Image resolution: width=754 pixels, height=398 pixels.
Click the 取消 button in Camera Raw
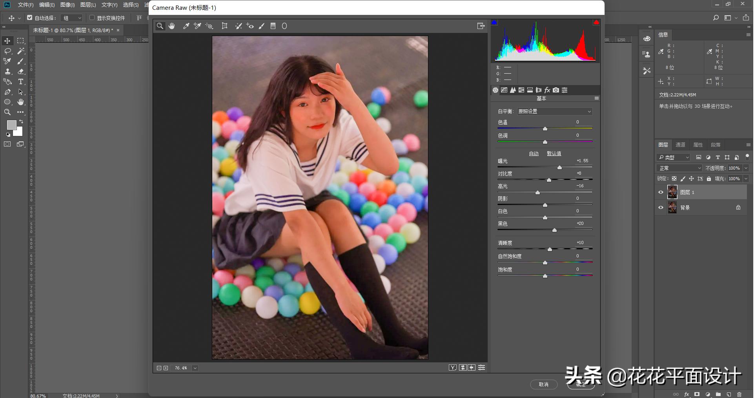click(543, 384)
